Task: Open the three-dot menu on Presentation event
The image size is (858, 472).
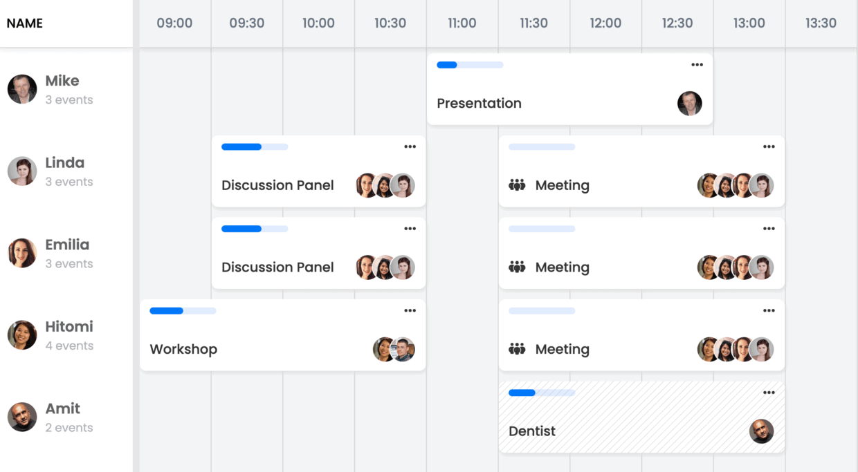Action: (x=697, y=65)
